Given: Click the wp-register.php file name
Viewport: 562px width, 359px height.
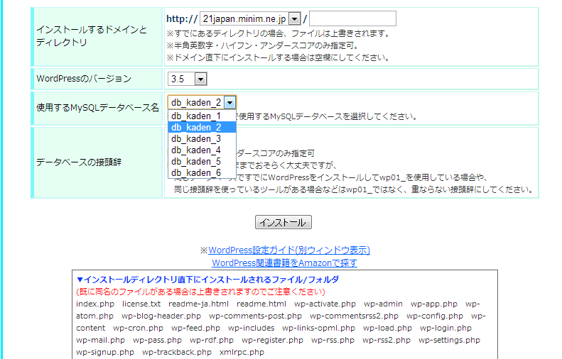Looking at the screenshot, I should pyautogui.click(x=272, y=340).
